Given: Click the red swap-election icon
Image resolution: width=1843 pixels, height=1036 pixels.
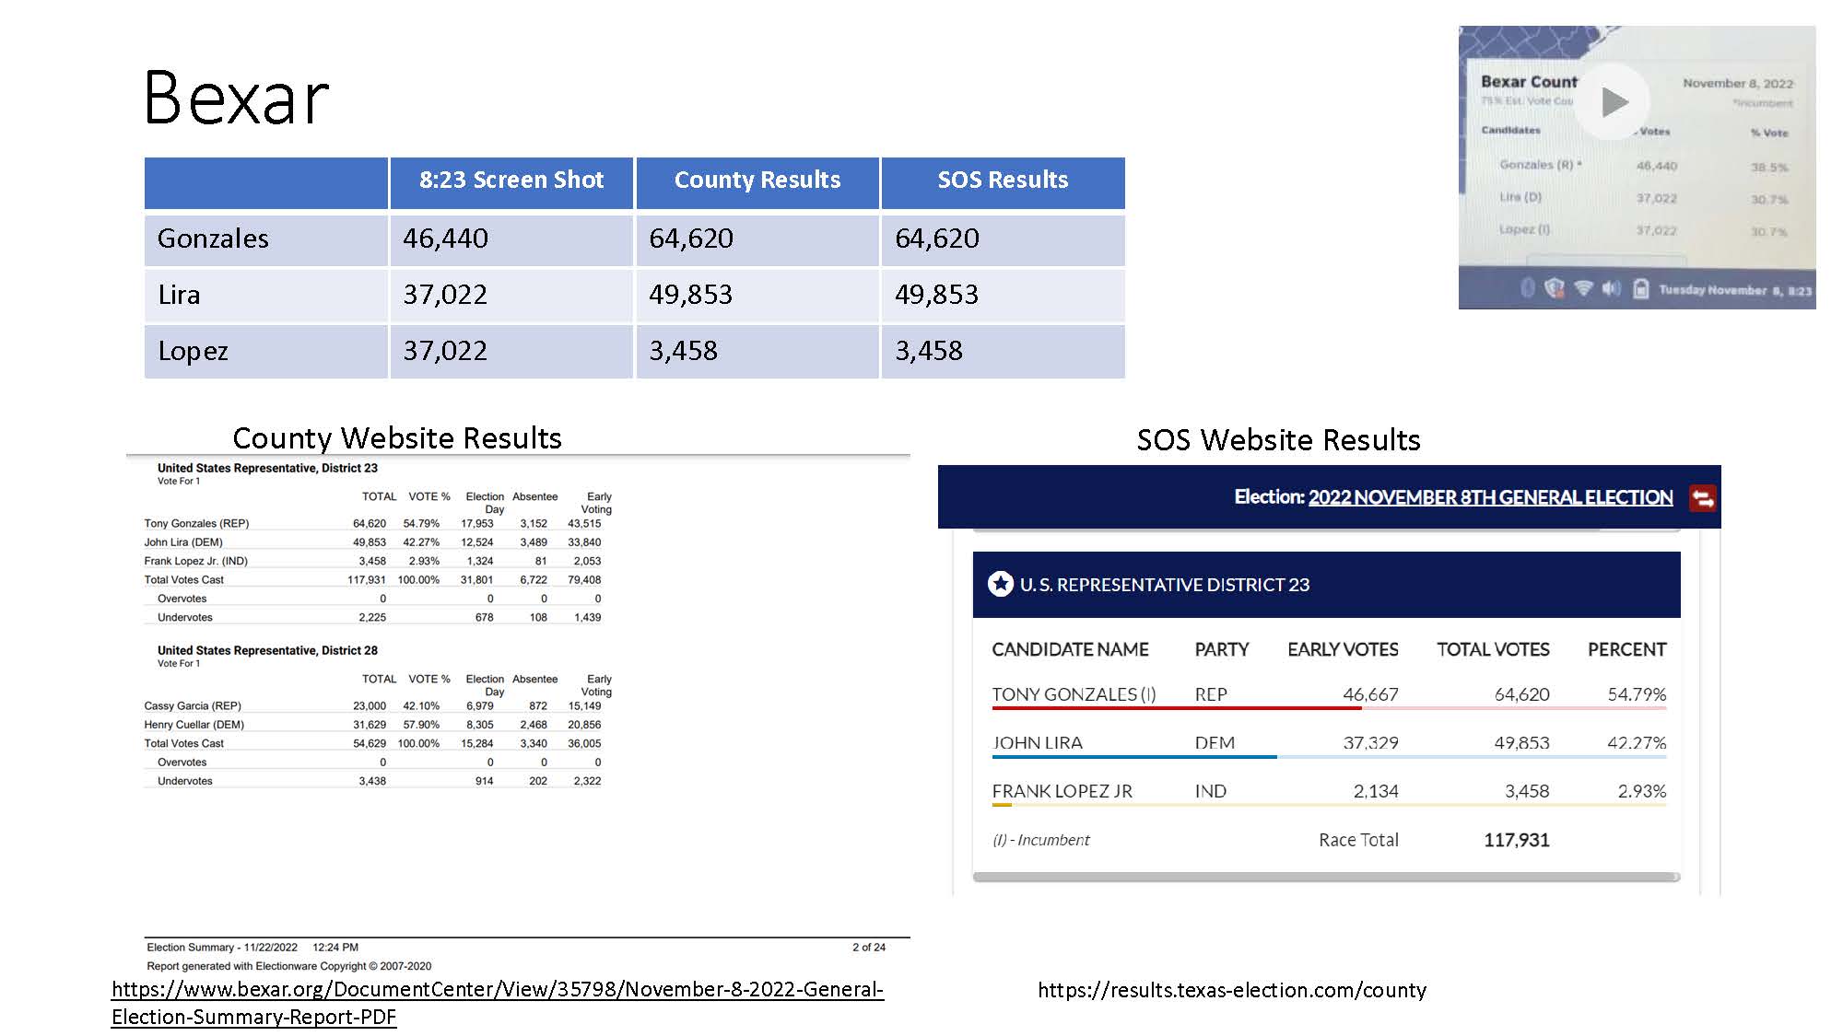Looking at the screenshot, I should click(x=1702, y=498).
